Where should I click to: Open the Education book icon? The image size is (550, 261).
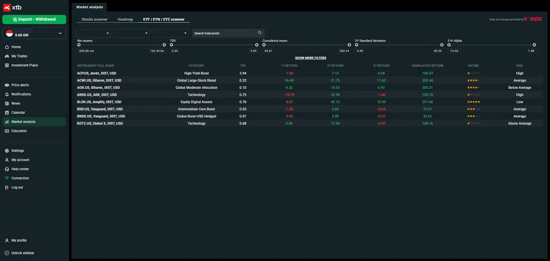click(7, 131)
